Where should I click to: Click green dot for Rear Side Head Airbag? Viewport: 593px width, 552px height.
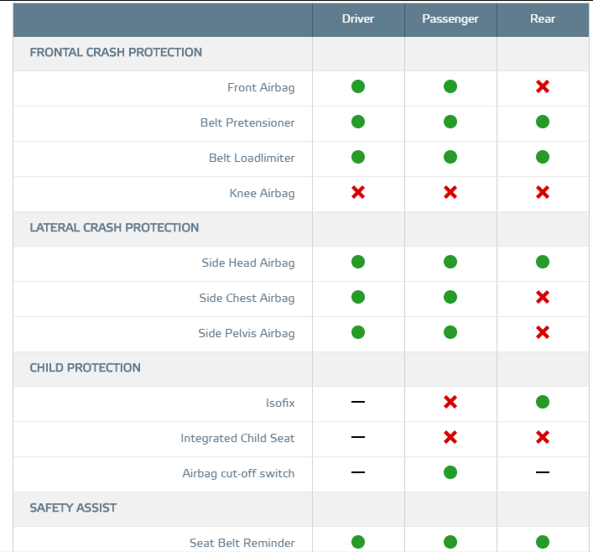click(x=543, y=262)
